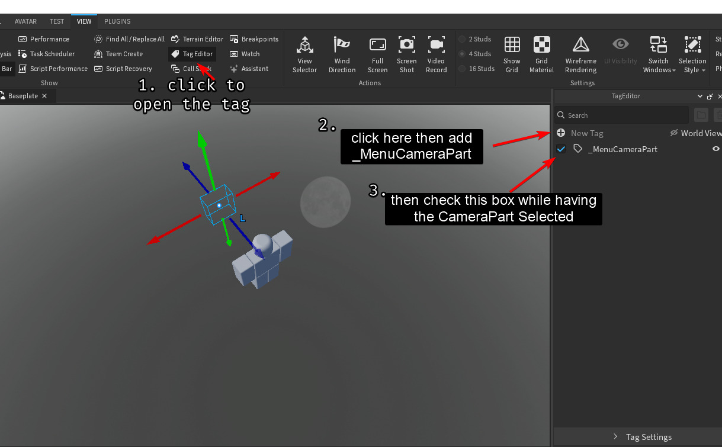Check the _MenuCameraPart tag checkbox
The image size is (722, 447).
point(561,149)
